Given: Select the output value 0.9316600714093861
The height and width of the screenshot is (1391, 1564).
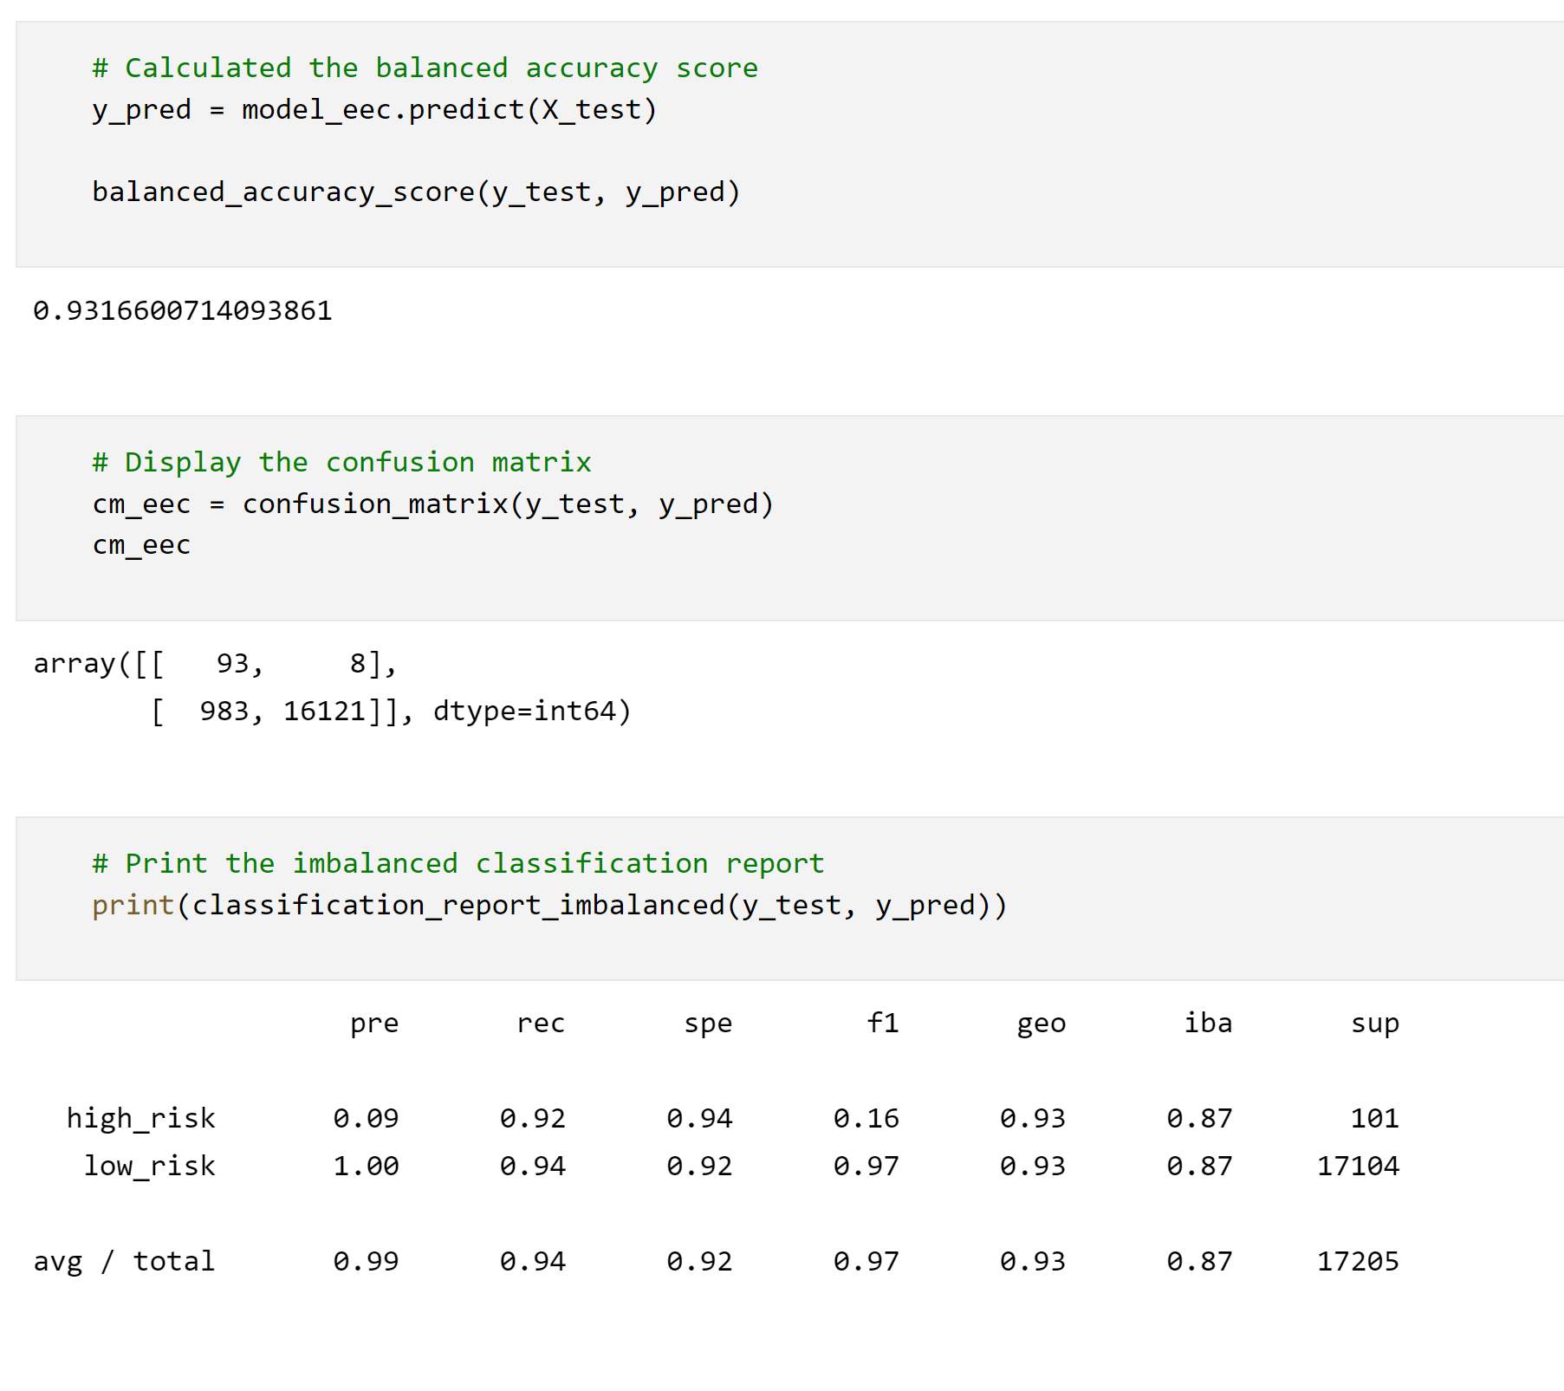Looking at the screenshot, I should [183, 310].
